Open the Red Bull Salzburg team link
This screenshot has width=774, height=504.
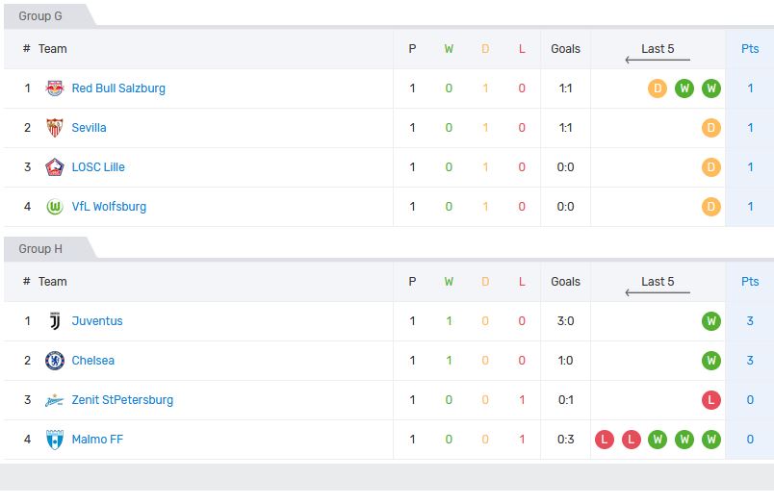(x=118, y=88)
